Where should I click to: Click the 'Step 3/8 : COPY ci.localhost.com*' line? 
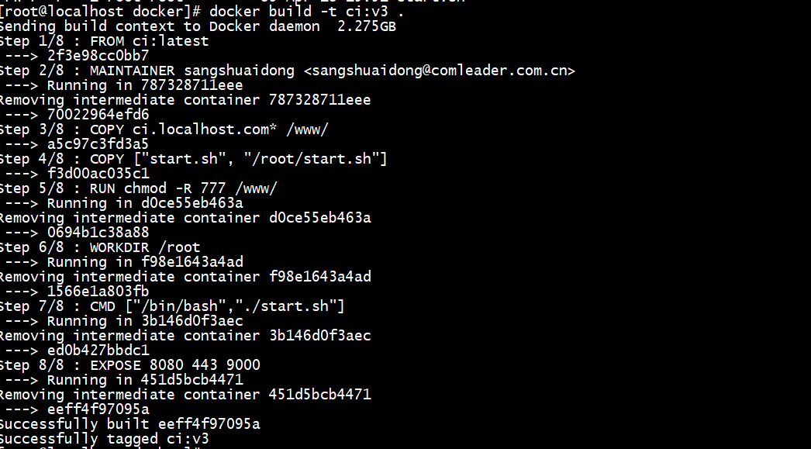(x=164, y=130)
